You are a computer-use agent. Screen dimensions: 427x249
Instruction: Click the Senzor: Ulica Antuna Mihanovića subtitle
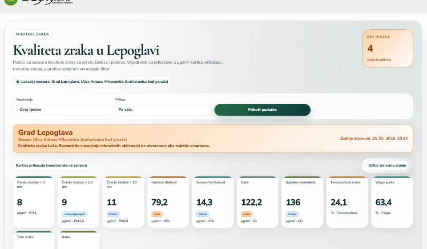[73, 140]
